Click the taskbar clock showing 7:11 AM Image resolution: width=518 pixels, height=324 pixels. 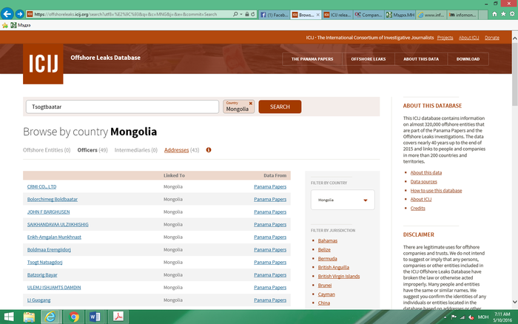click(x=502, y=314)
